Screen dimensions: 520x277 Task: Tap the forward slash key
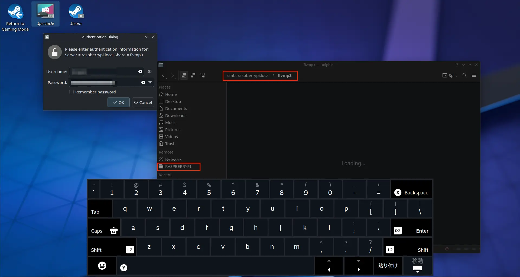(370, 247)
